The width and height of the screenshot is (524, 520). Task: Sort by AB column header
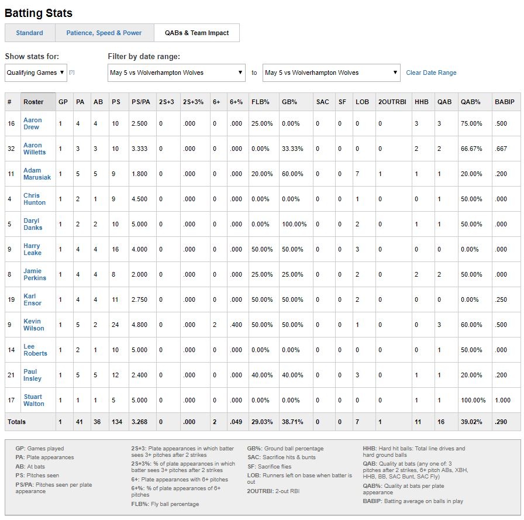click(99, 102)
